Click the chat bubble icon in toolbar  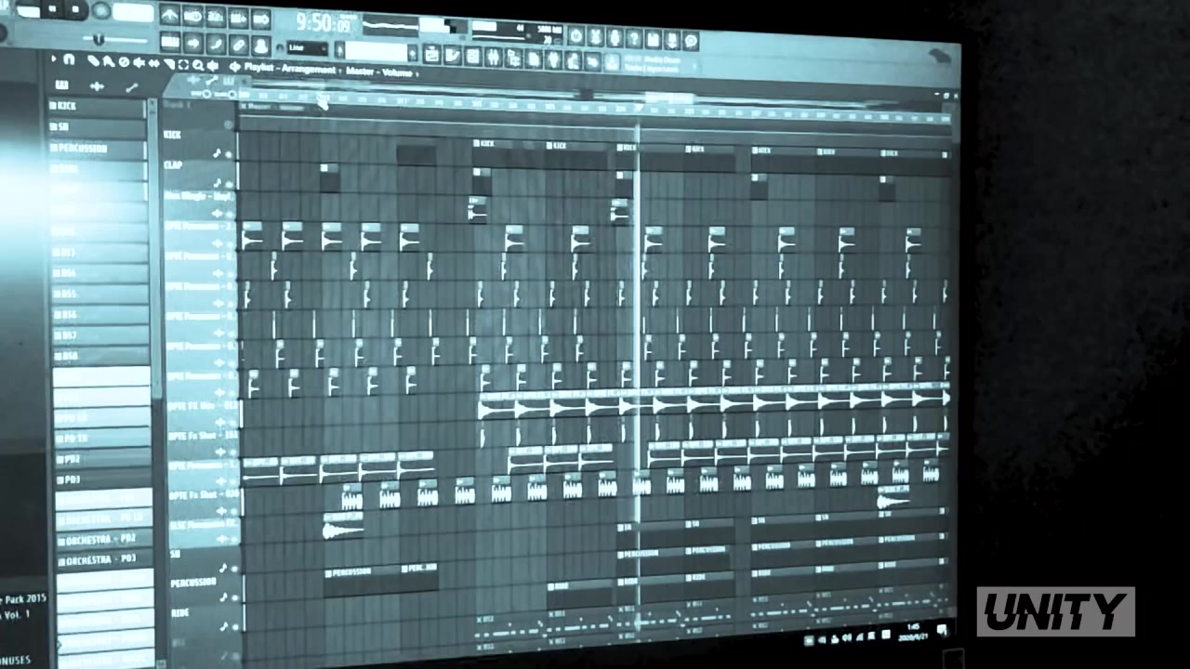(x=691, y=40)
